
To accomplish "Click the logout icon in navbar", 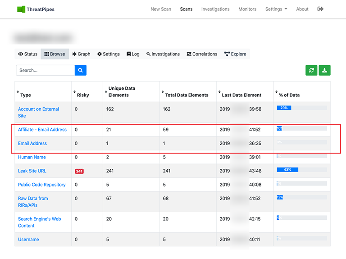I will 320,9.
